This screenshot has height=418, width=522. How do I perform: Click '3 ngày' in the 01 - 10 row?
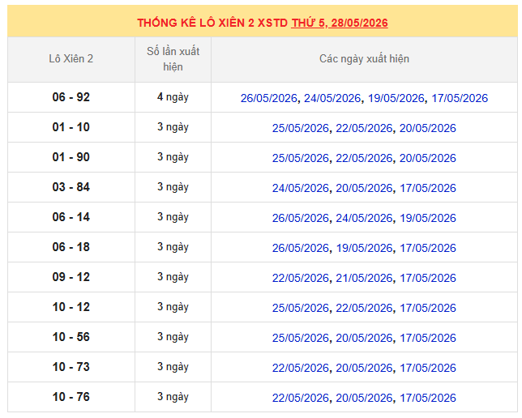click(x=173, y=127)
